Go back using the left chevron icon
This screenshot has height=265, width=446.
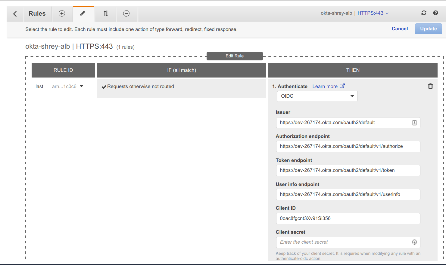click(x=15, y=14)
